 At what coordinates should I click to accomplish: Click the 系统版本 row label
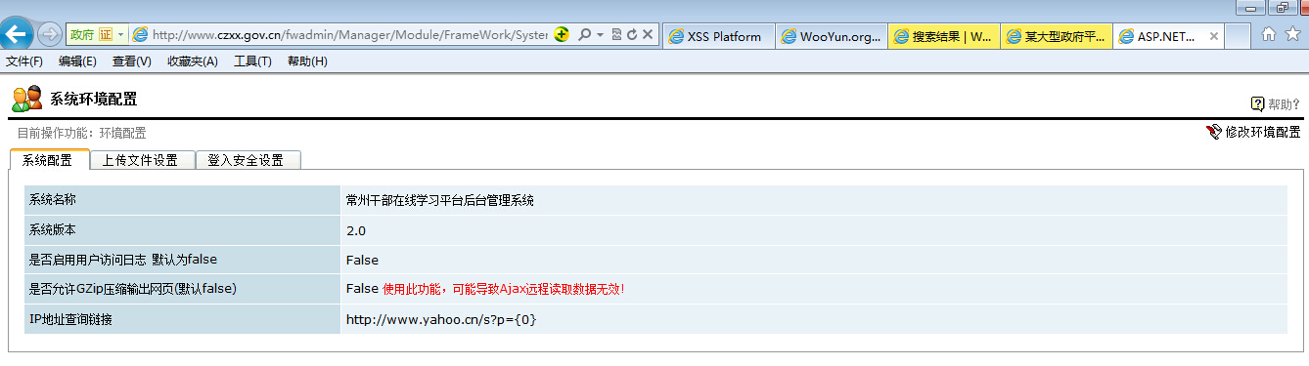(53, 230)
